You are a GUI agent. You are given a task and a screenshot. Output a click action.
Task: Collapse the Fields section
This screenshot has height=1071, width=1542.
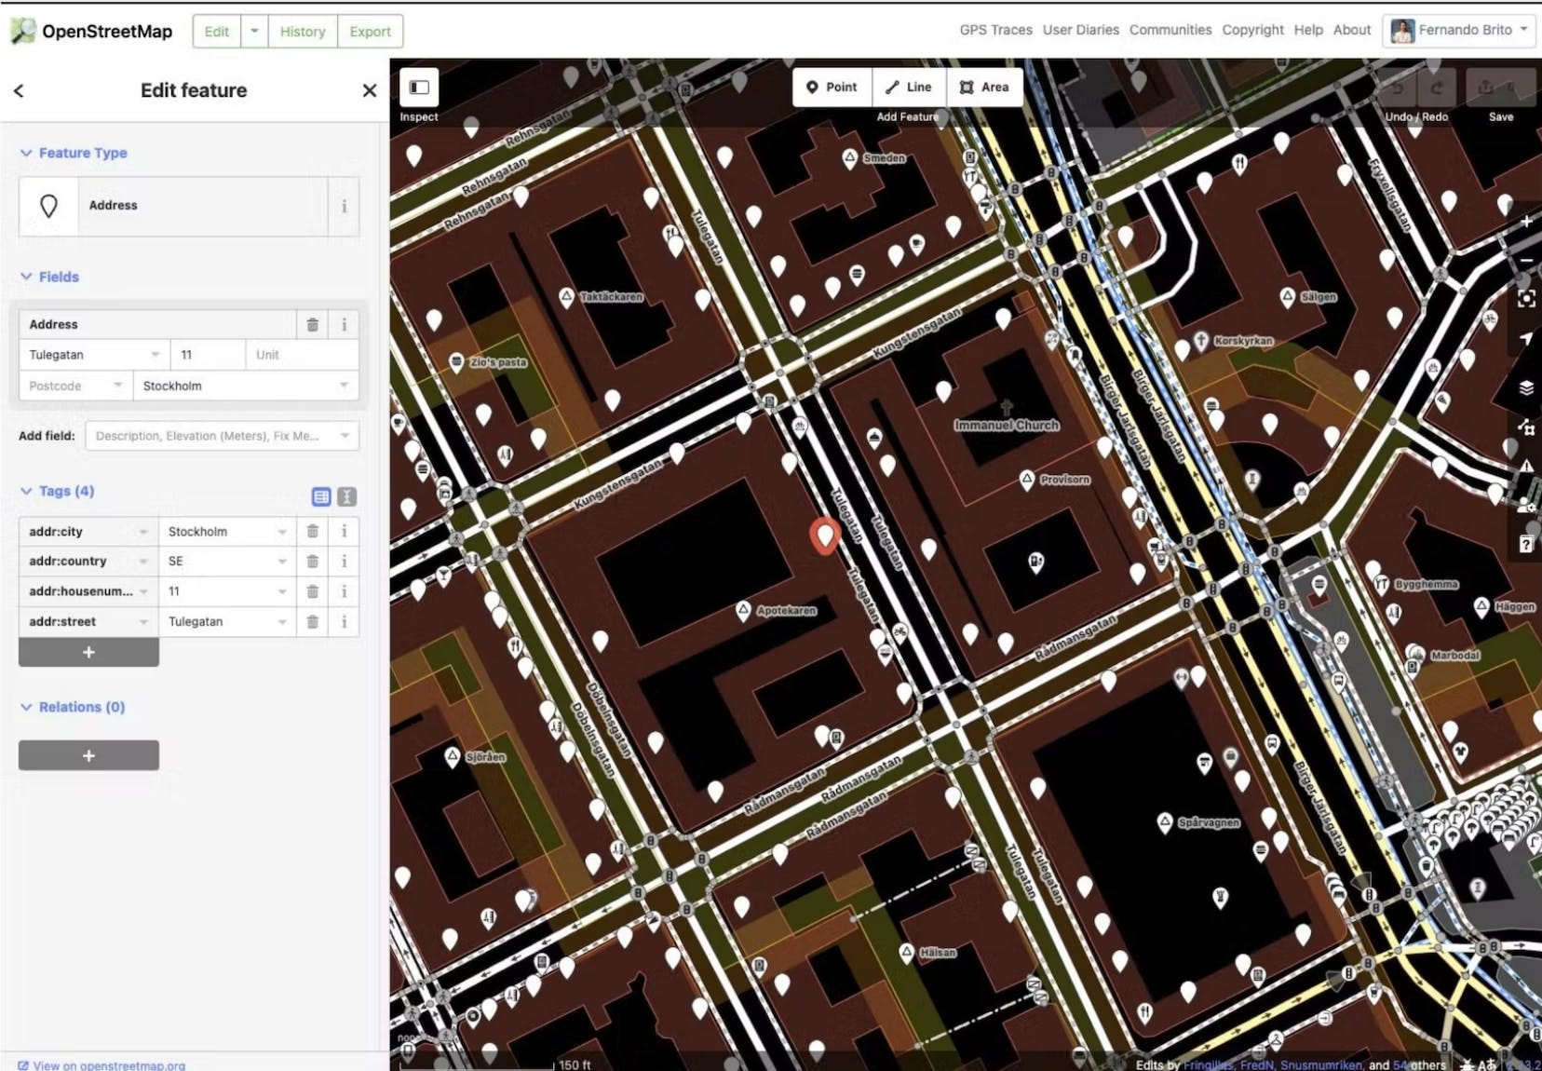26,277
